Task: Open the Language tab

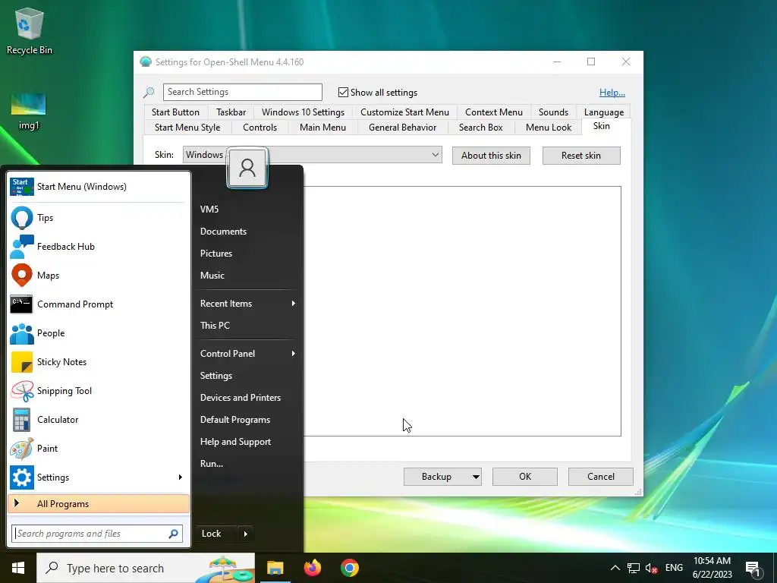Action: pos(603,112)
